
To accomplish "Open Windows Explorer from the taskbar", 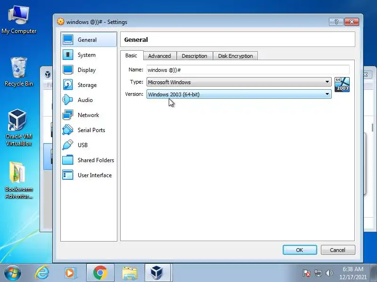I will [x=130, y=273].
